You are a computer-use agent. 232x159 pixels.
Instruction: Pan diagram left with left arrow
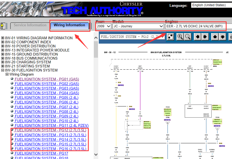198,37
